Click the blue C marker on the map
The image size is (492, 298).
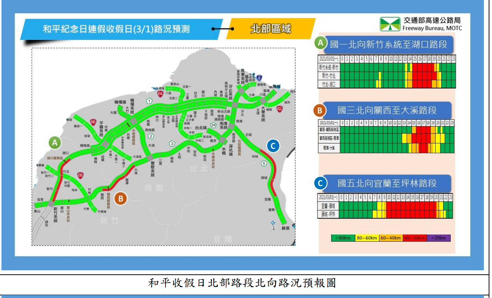point(273,146)
